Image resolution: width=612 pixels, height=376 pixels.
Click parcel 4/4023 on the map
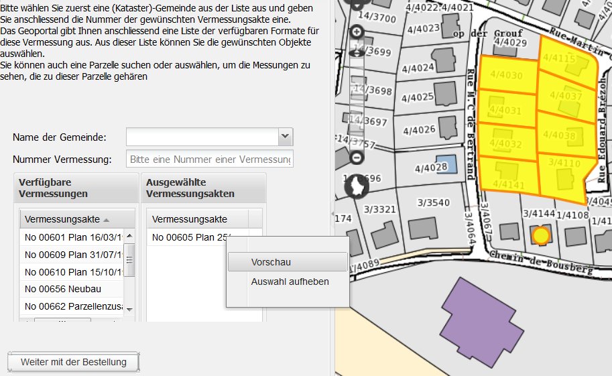click(424, 29)
